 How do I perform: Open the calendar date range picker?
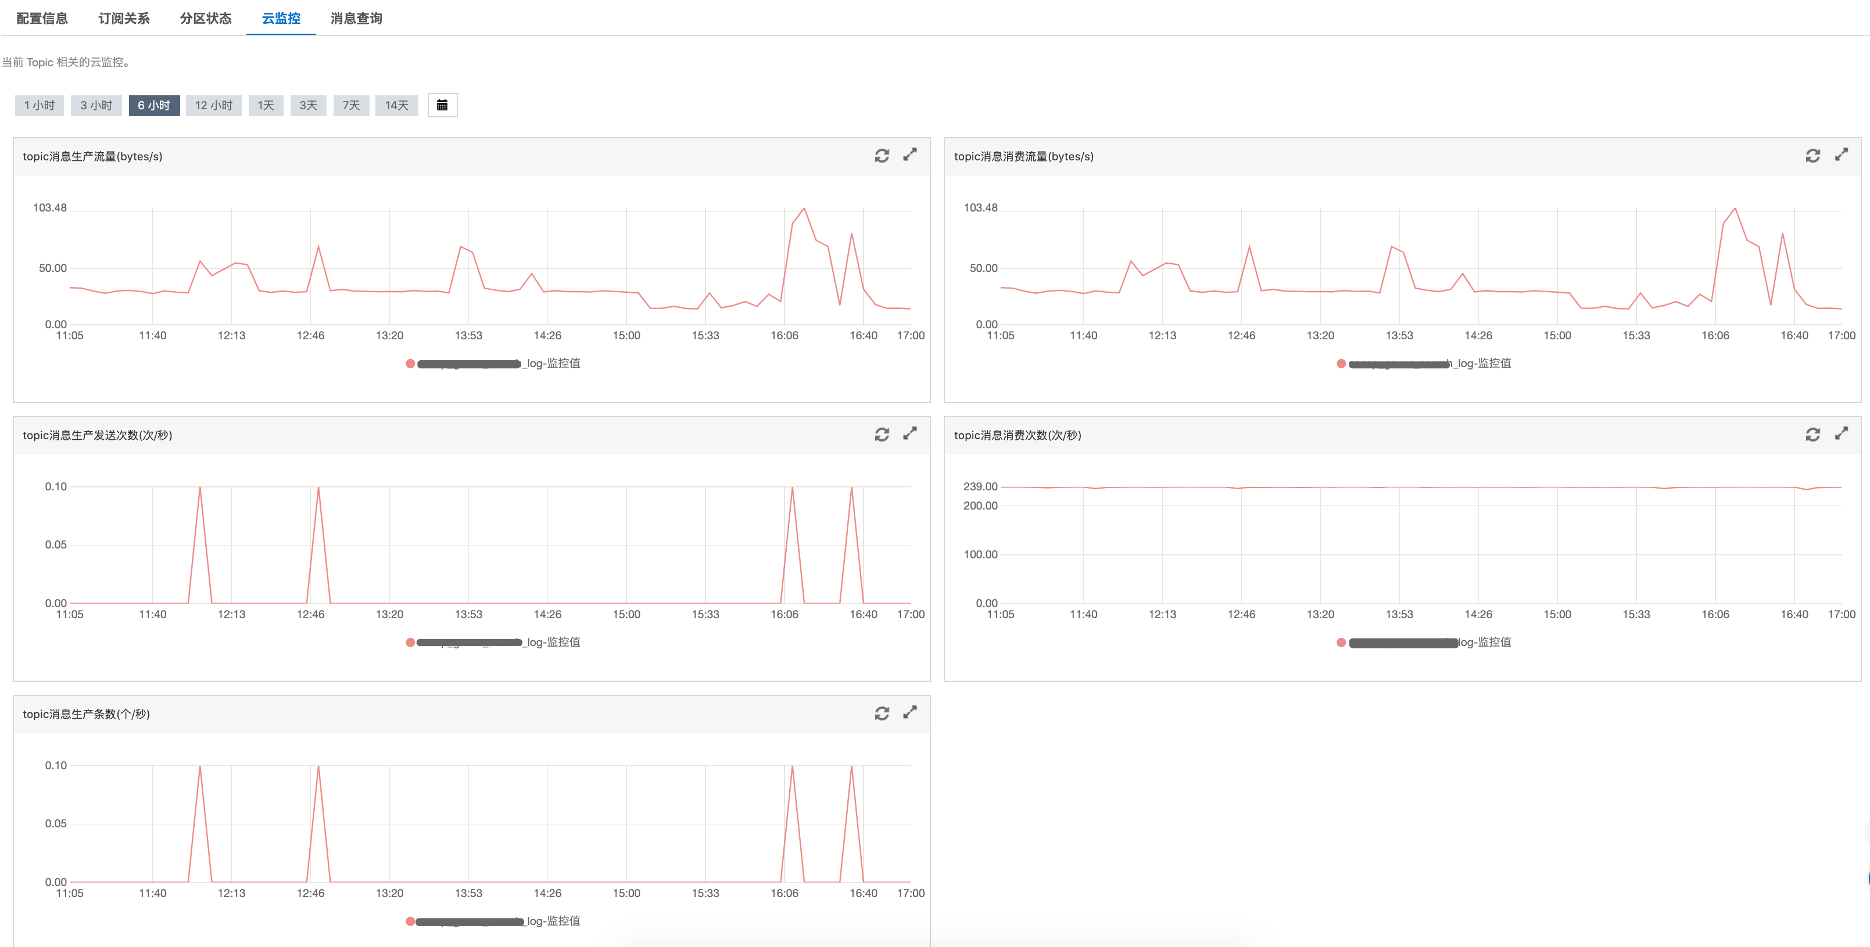(442, 105)
